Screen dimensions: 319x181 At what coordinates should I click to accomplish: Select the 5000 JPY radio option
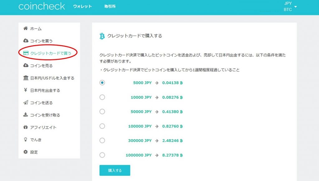point(102,83)
